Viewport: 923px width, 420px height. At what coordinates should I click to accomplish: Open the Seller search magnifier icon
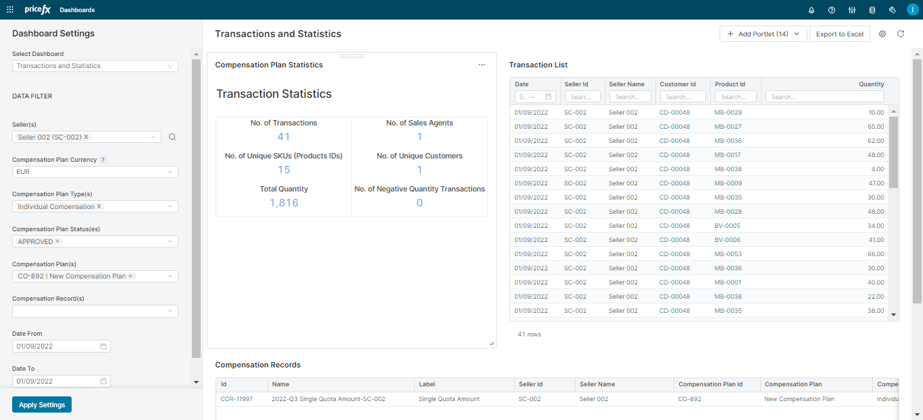pyautogui.click(x=172, y=137)
